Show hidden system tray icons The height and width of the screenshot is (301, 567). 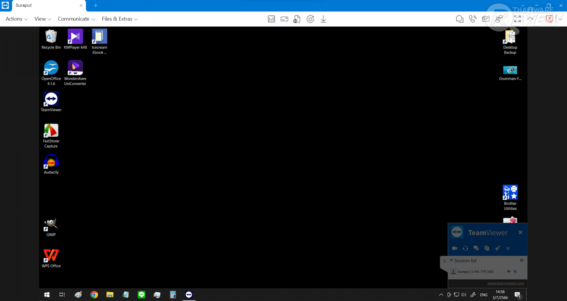(441, 295)
